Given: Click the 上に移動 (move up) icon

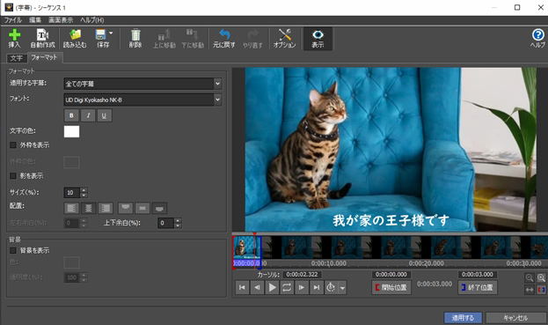Looking at the screenshot, I should [164, 35].
